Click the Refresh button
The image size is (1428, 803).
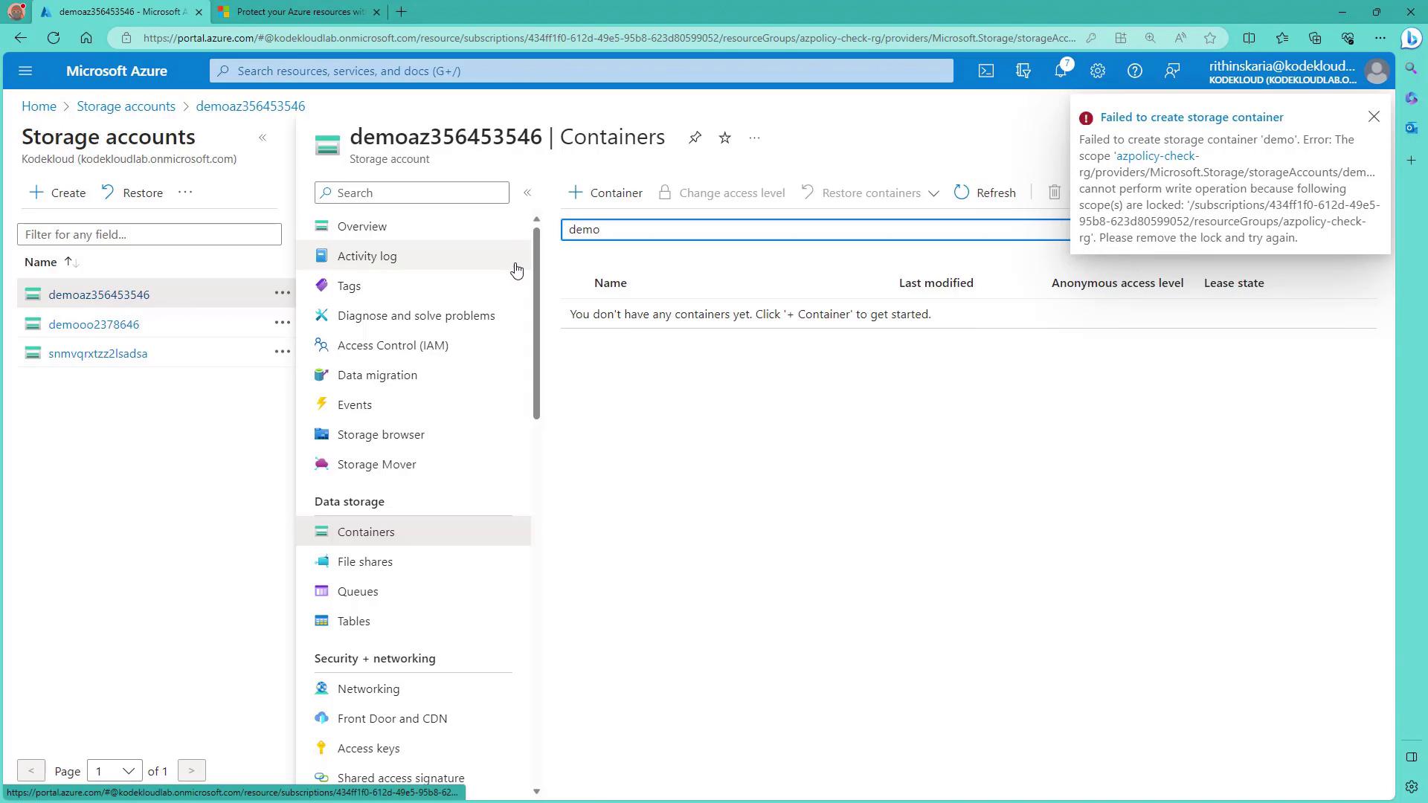tap(985, 193)
